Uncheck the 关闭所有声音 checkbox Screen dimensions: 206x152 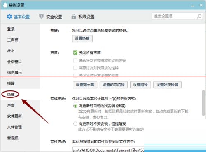click(75, 52)
